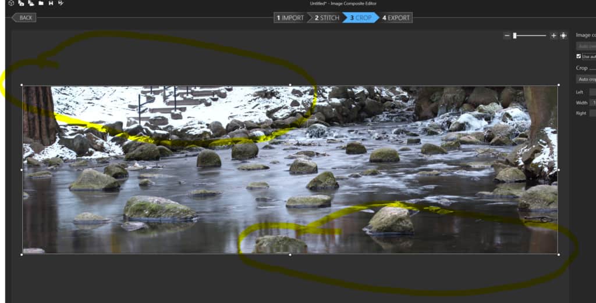596x303 pixels.
Task: Click the top-right crop corner handle
Action: tap(558, 85)
